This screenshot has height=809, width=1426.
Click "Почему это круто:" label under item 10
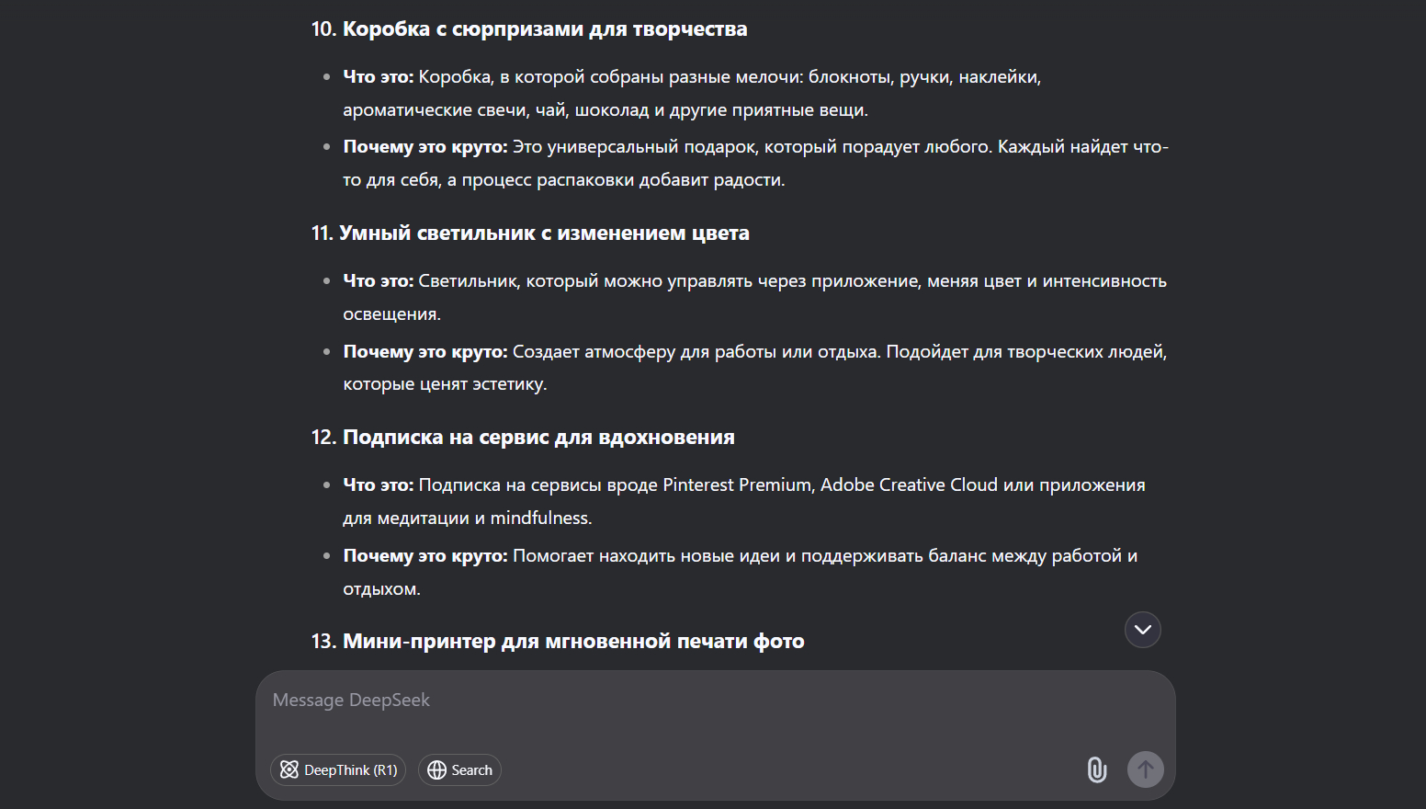coord(425,147)
